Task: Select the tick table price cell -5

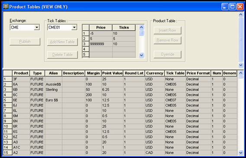Action: tap(101, 34)
